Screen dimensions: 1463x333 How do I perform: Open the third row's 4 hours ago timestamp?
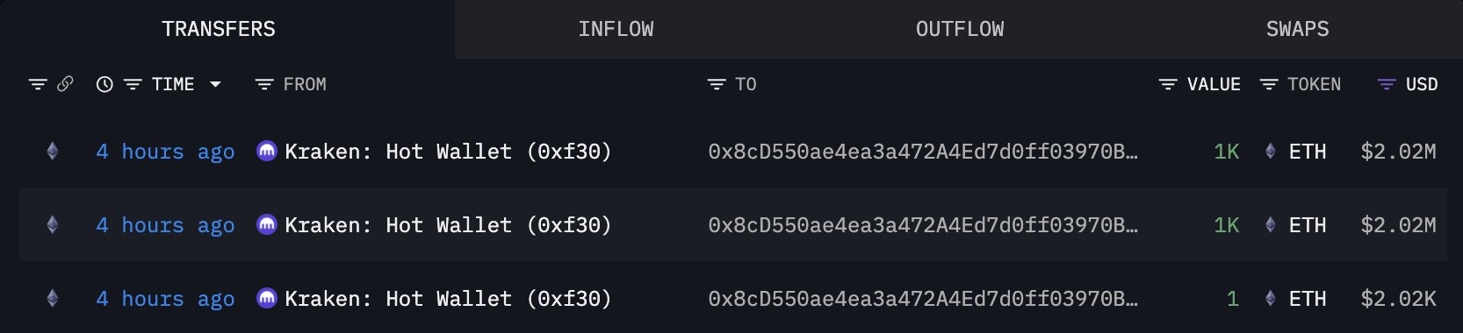165,299
